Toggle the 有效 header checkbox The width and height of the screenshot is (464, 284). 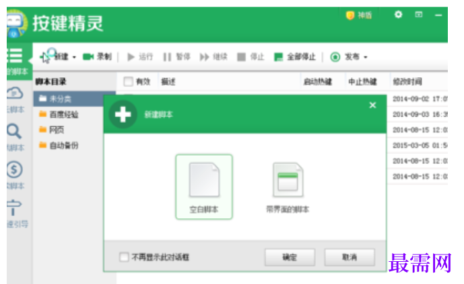(x=128, y=81)
